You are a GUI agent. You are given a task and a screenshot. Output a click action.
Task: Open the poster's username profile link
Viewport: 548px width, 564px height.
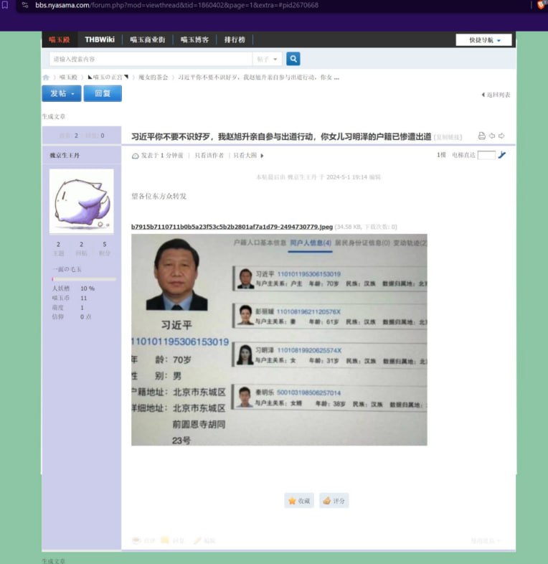click(65, 156)
